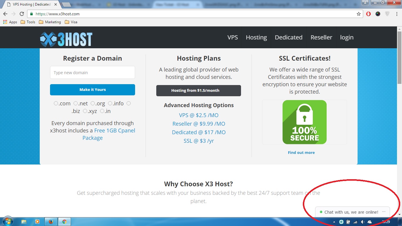
Task: Click the Find out more link
Action: (x=301, y=152)
